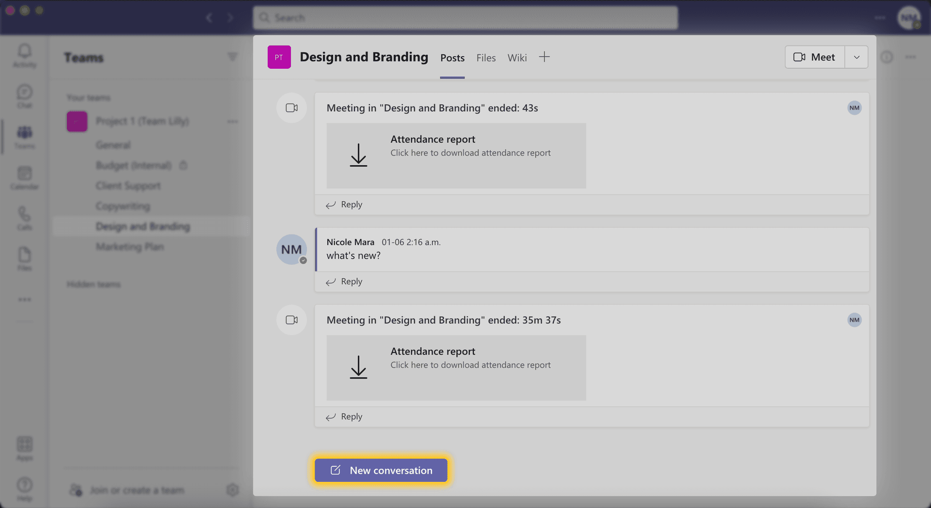The image size is (931, 508).
Task: Click the video camera icon on the first meeting post
Action: click(x=291, y=108)
